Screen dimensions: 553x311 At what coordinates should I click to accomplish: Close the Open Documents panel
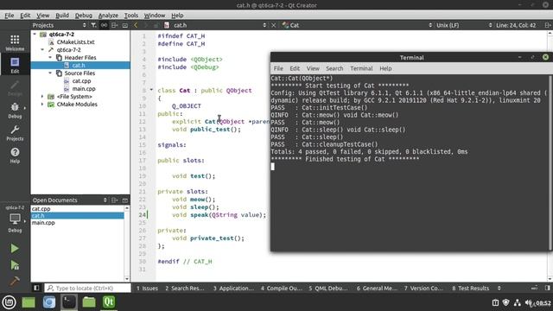[124, 200]
